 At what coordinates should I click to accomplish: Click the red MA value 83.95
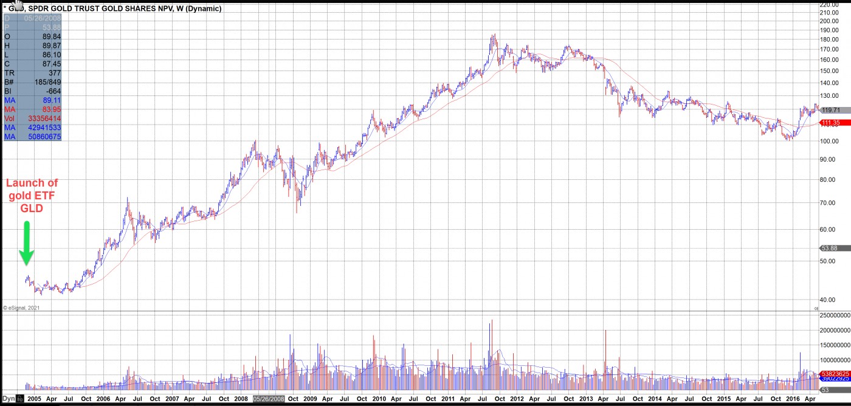pos(52,109)
